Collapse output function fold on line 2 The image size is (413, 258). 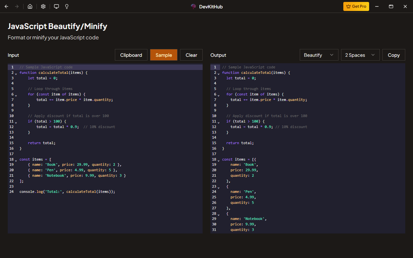[218, 74]
